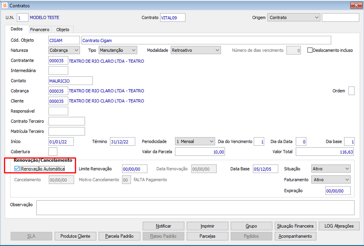Viewport: 364px width, 246px height.
Task: Expand the Natureza dropdown
Action: (x=64, y=50)
